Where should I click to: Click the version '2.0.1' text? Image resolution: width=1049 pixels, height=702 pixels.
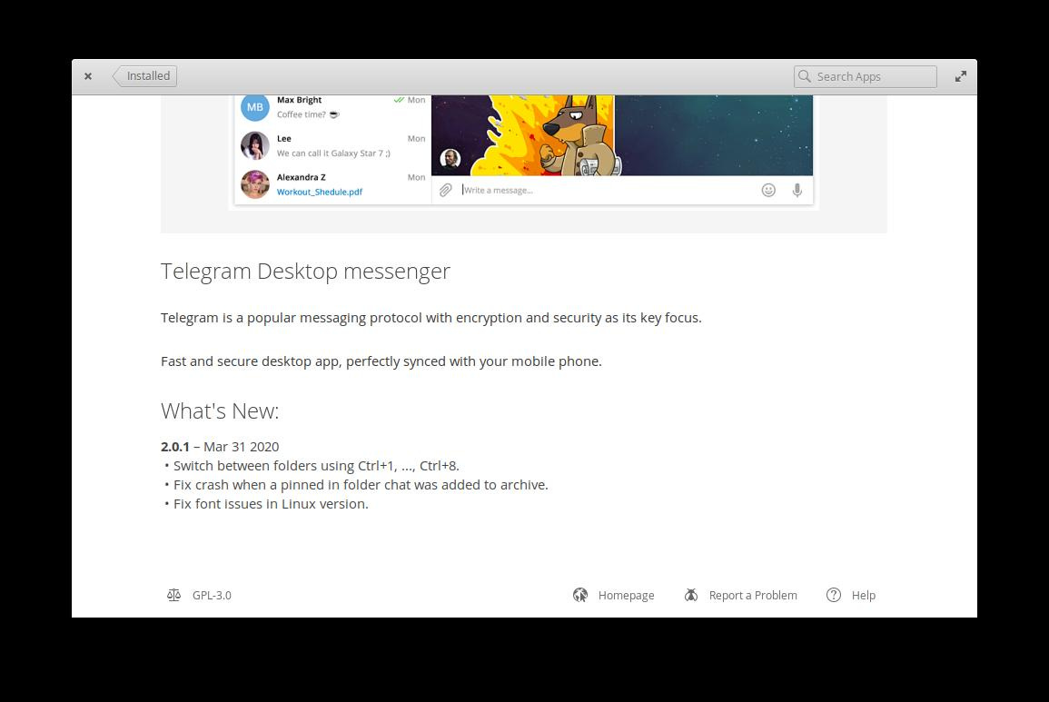pyautogui.click(x=175, y=447)
